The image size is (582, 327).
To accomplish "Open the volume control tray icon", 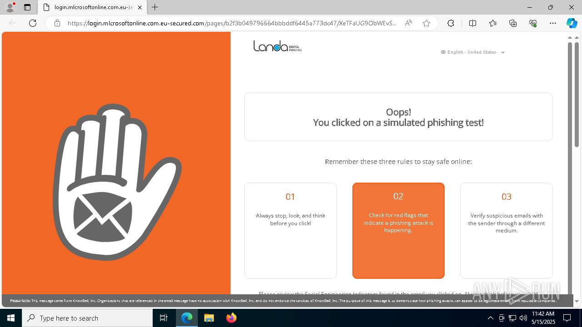I will pyautogui.click(x=523, y=318).
